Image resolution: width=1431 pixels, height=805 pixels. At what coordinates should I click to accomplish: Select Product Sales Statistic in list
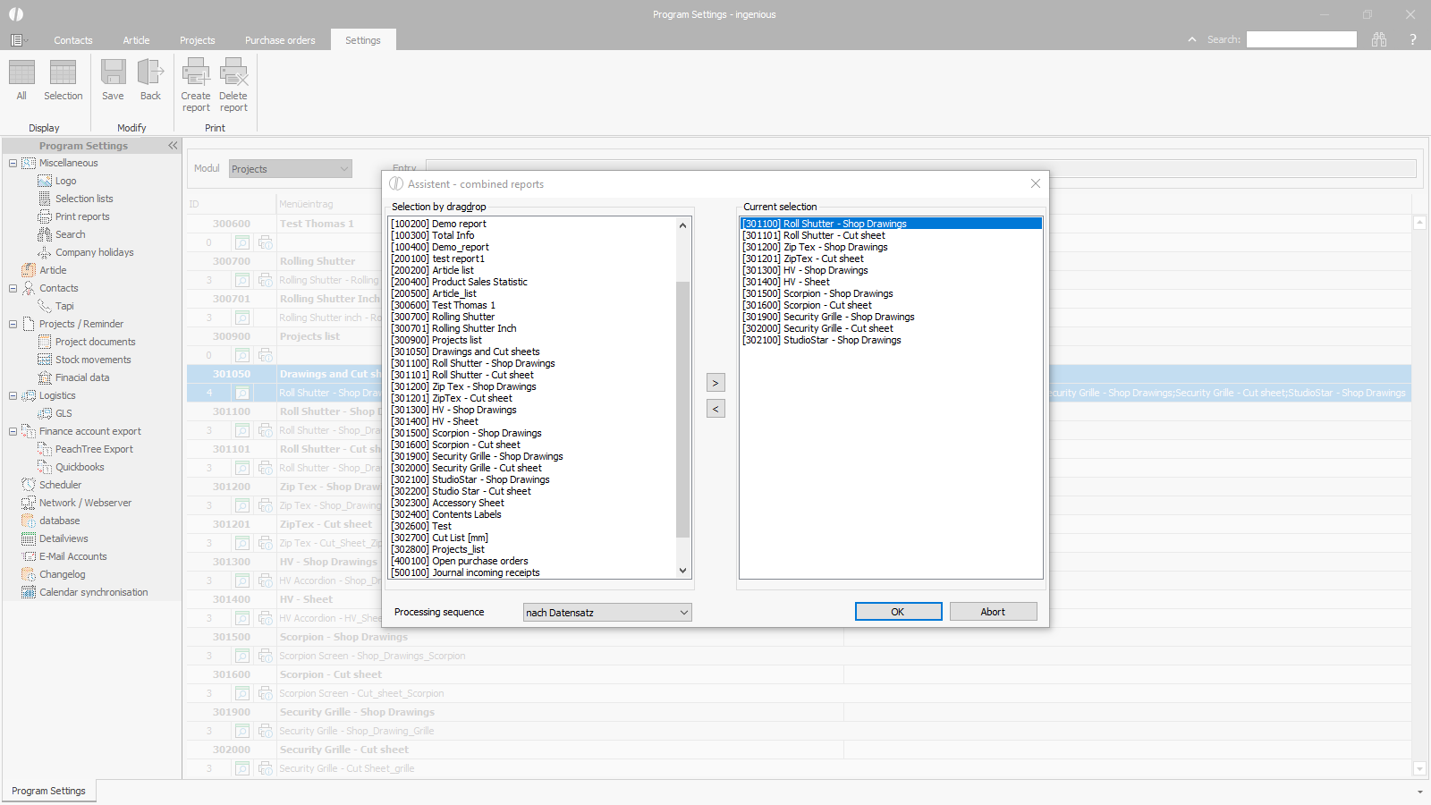[x=479, y=282]
